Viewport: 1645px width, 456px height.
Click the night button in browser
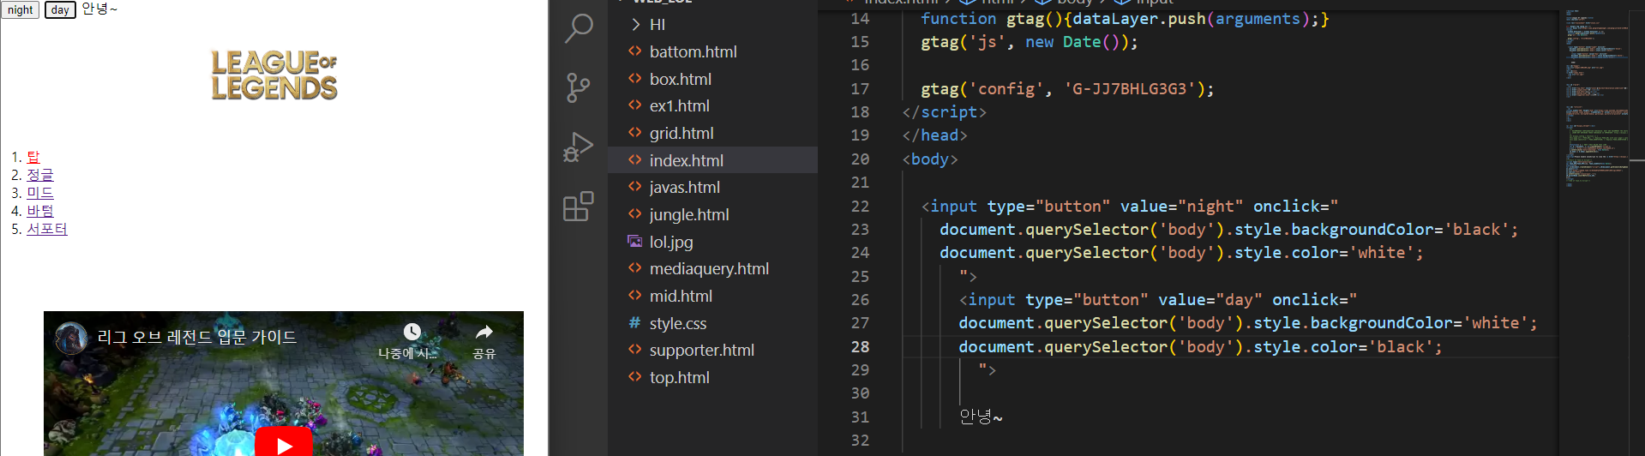(21, 10)
